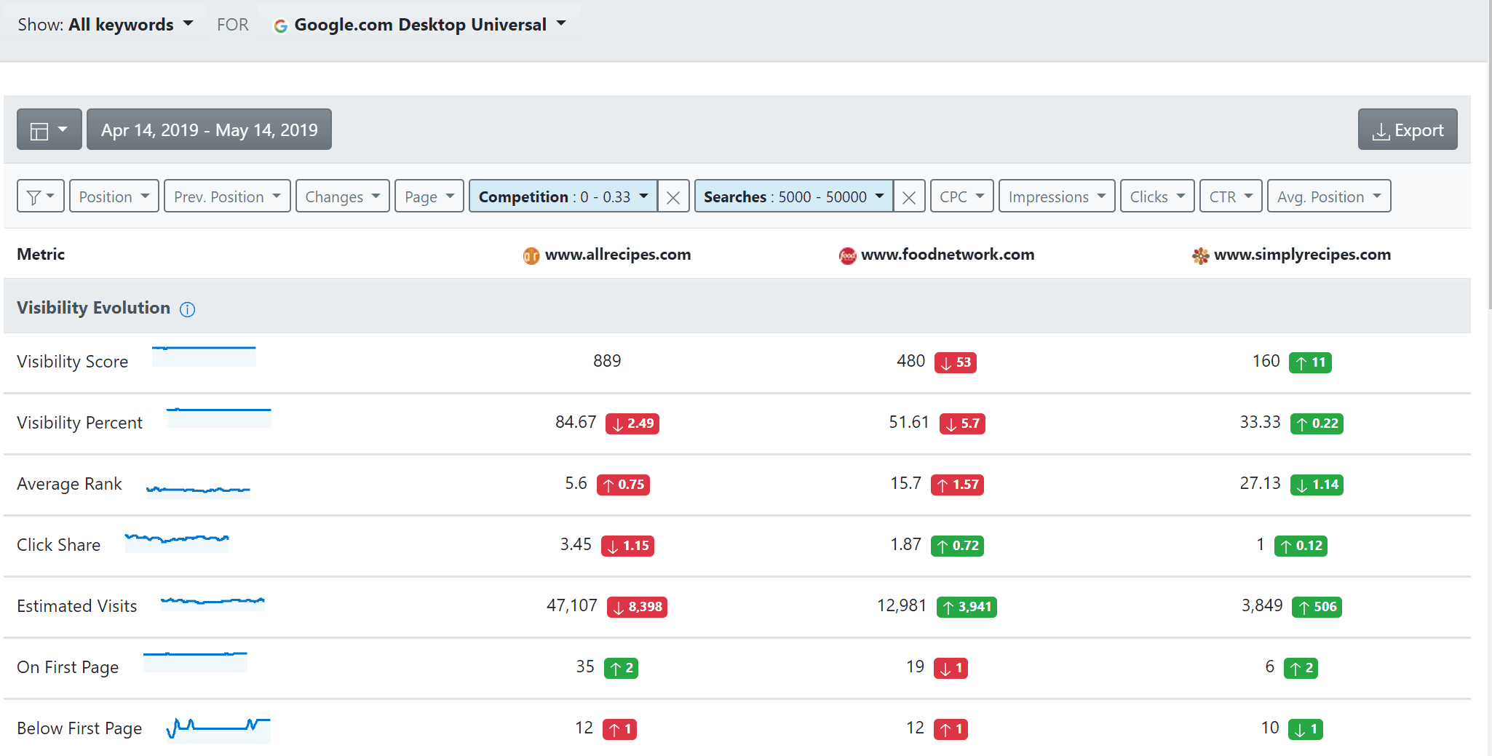1492x756 pixels.
Task: Open the Position filter dropdown
Action: 114,196
